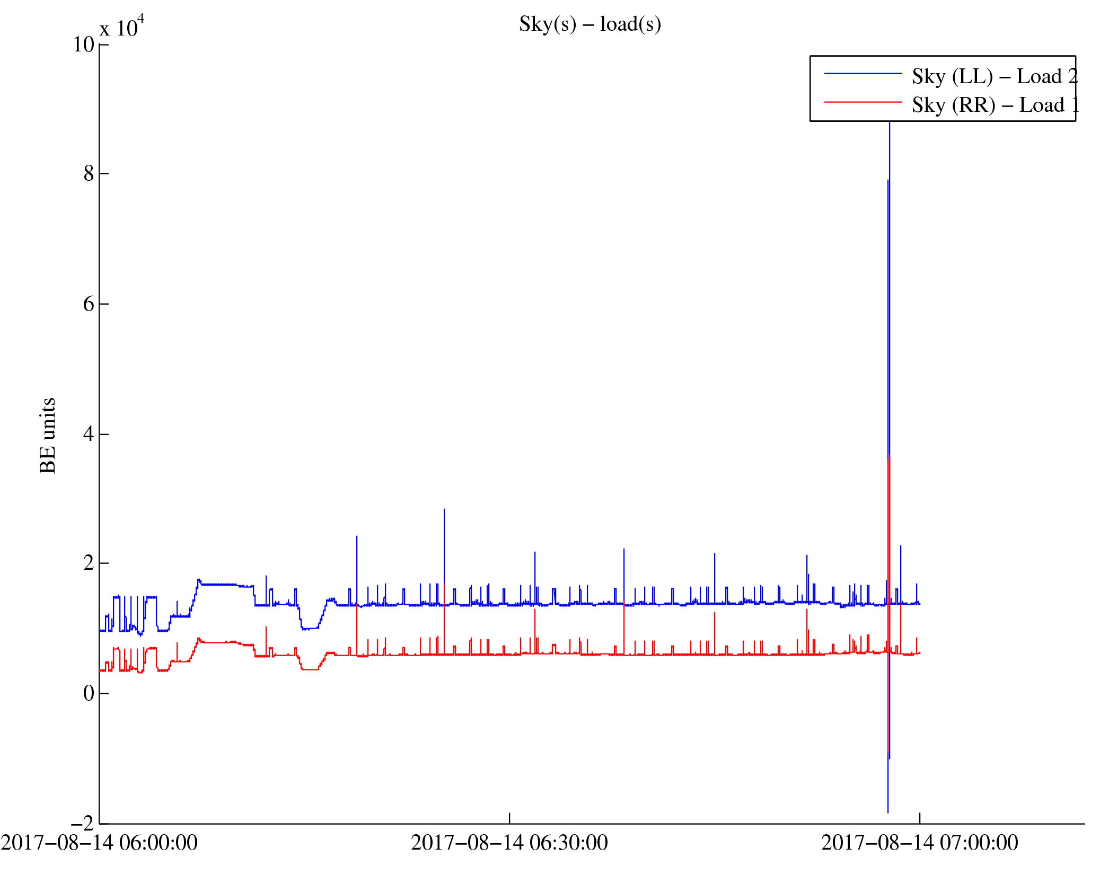Click y-axis tick label '4'
Viewport: 1100px width, 892px height.
[89, 434]
